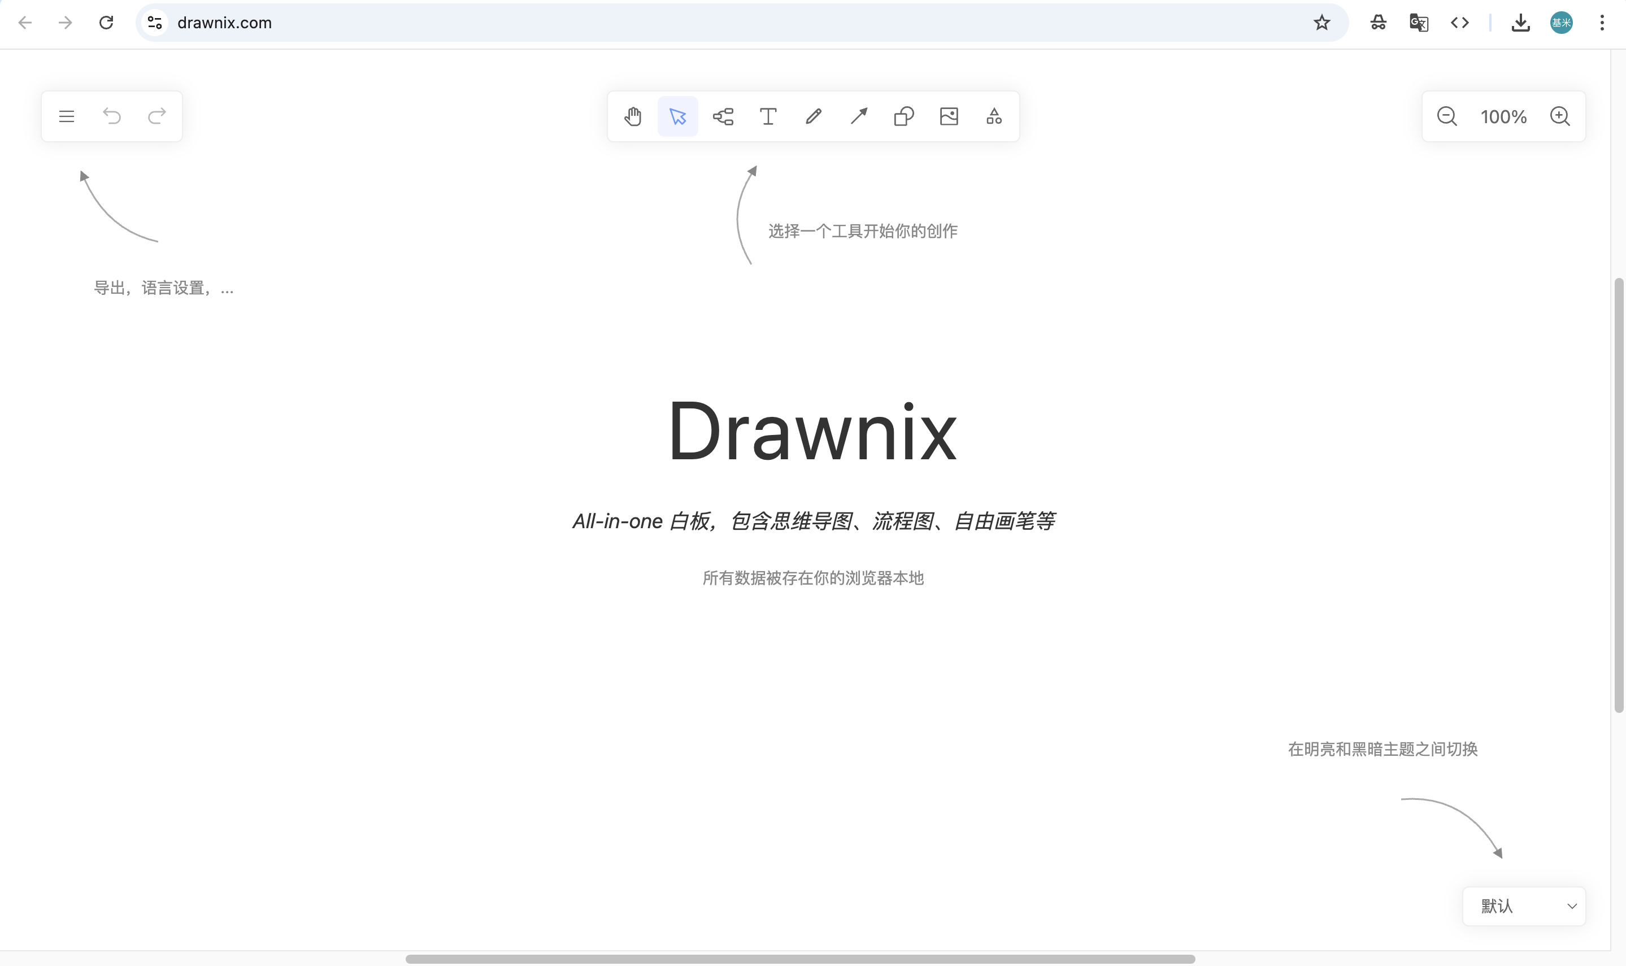The height and width of the screenshot is (966, 1626).
Task: Select the Arrow line tool
Action: 859,116
